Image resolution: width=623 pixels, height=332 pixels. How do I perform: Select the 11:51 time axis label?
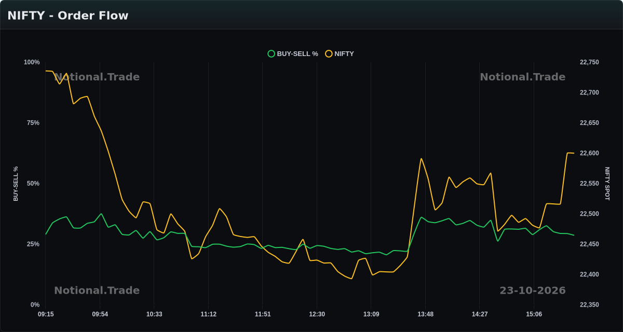click(x=263, y=314)
